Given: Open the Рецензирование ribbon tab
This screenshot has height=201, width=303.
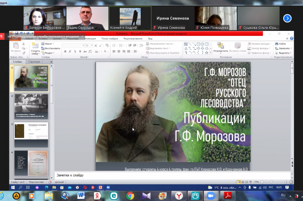Looking at the screenshot, I should [133, 39].
